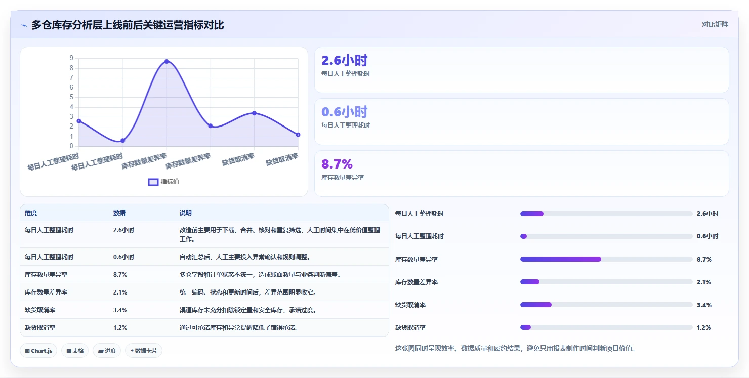The height and width of the screenshot is (378, 749).
Task: Click the Chart.js tag chip
Action: pos(38,351)
